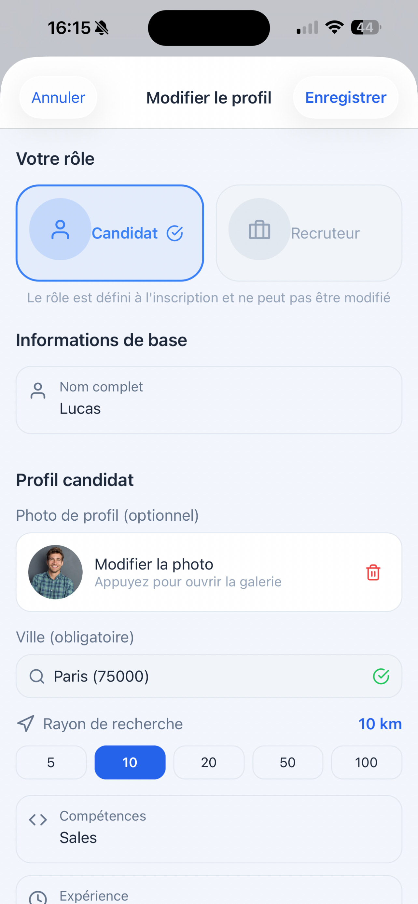Image resolution: width=418 pixels, height=904 pixels.
Task: Select the Recruteur role card
Action: [309, 233]
